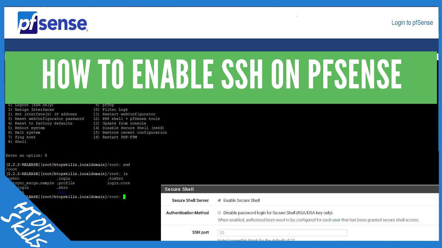Click the green terminal cursor block
Viewport: 442px width, 248px height.
click(x=124, y=197)
